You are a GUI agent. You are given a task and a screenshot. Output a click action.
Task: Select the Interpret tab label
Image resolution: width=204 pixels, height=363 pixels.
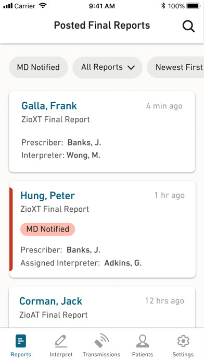pos(61,355)
